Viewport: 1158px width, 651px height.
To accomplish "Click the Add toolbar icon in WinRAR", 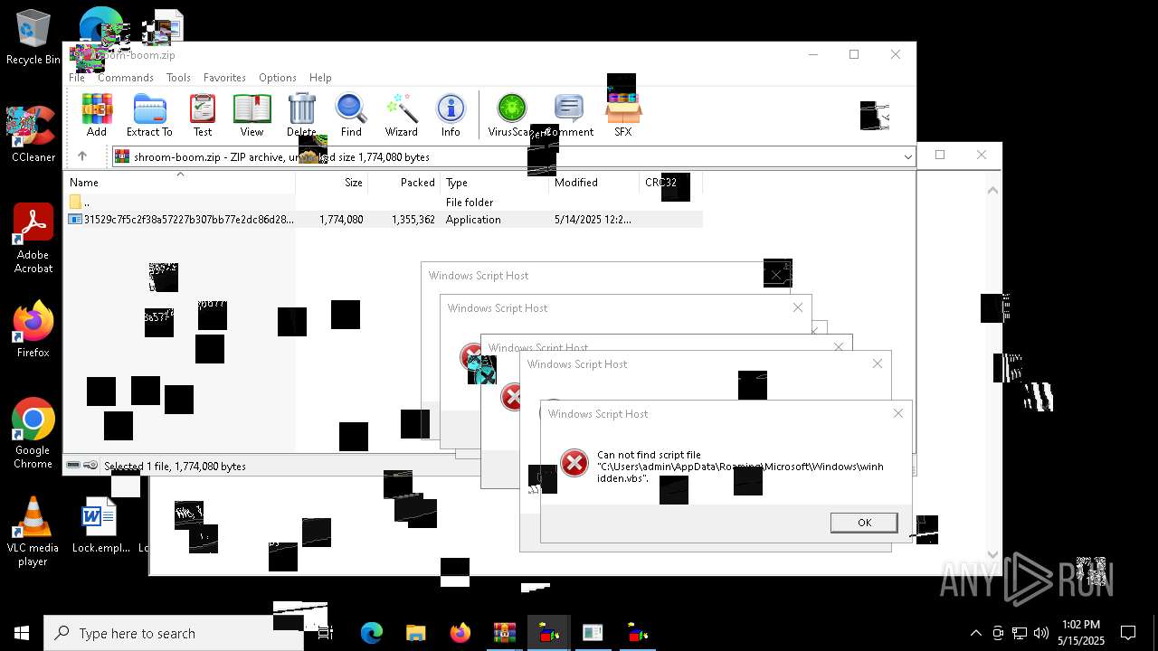I will pos(97,115).
